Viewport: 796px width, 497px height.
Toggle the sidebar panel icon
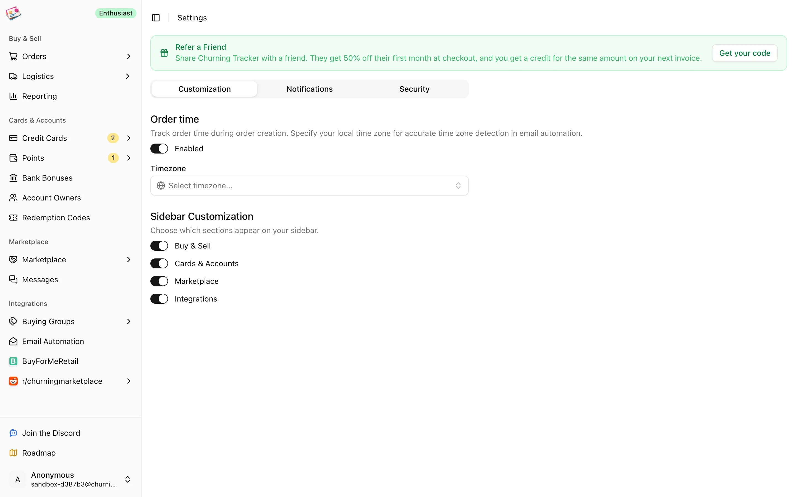[x=156, y=18]
